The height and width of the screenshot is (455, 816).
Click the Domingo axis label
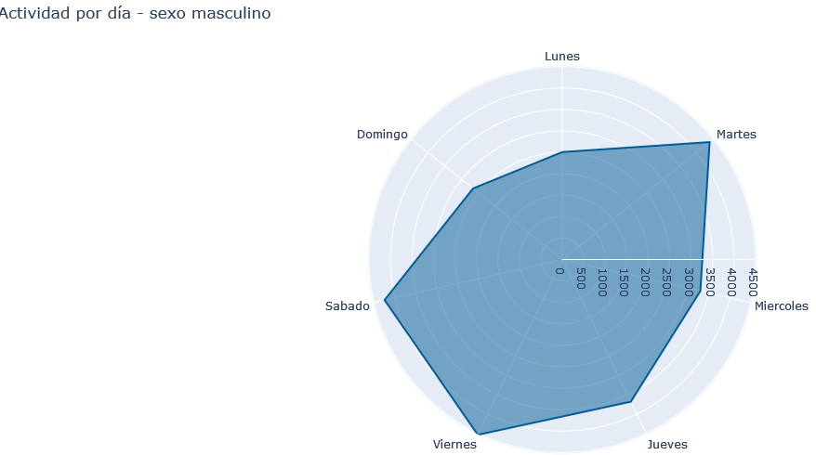[x=382, y=134]
